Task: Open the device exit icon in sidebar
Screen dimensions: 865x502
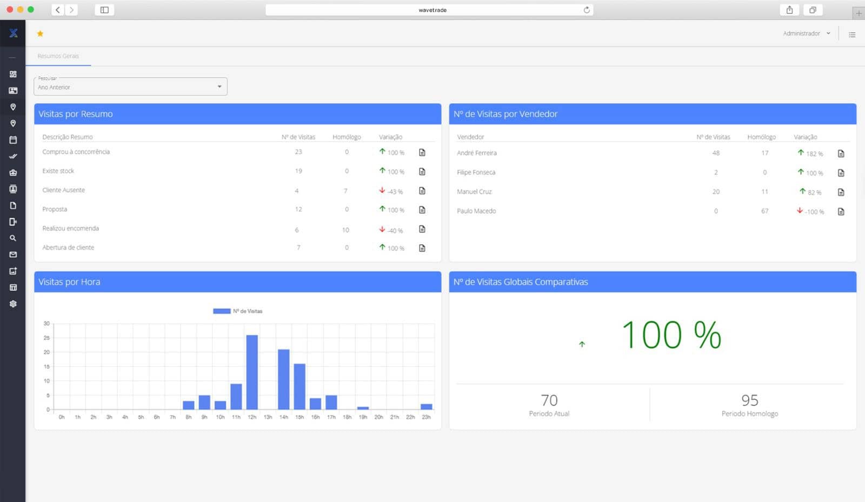Action: coord(13,222)
